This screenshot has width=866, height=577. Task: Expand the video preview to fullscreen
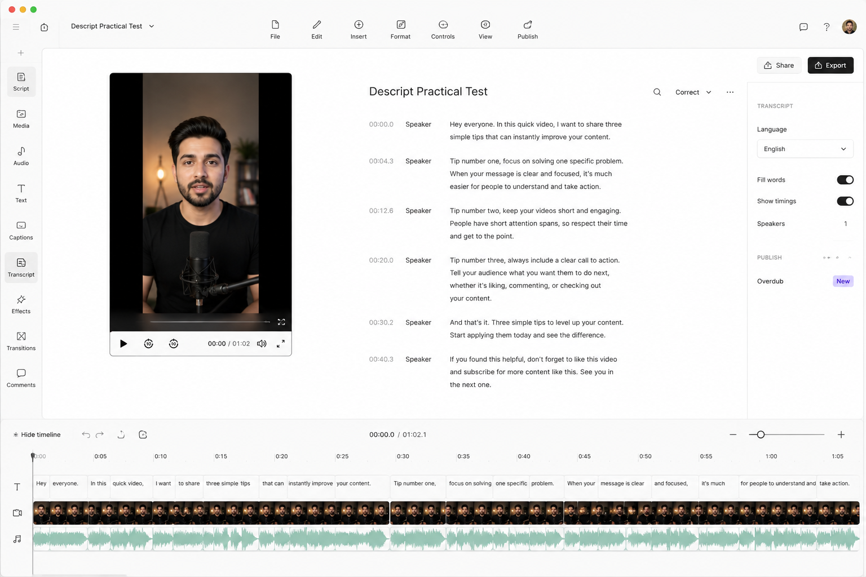pyautogui.click(x=280, y=344)
